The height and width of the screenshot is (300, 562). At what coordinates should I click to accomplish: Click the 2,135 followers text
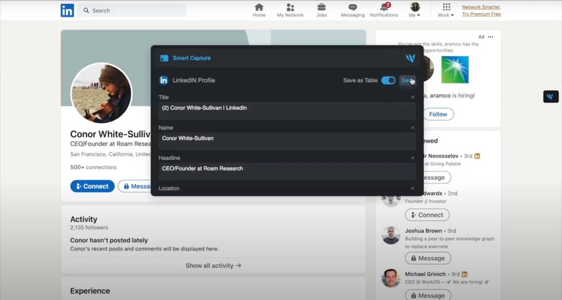tap(89, 228)
